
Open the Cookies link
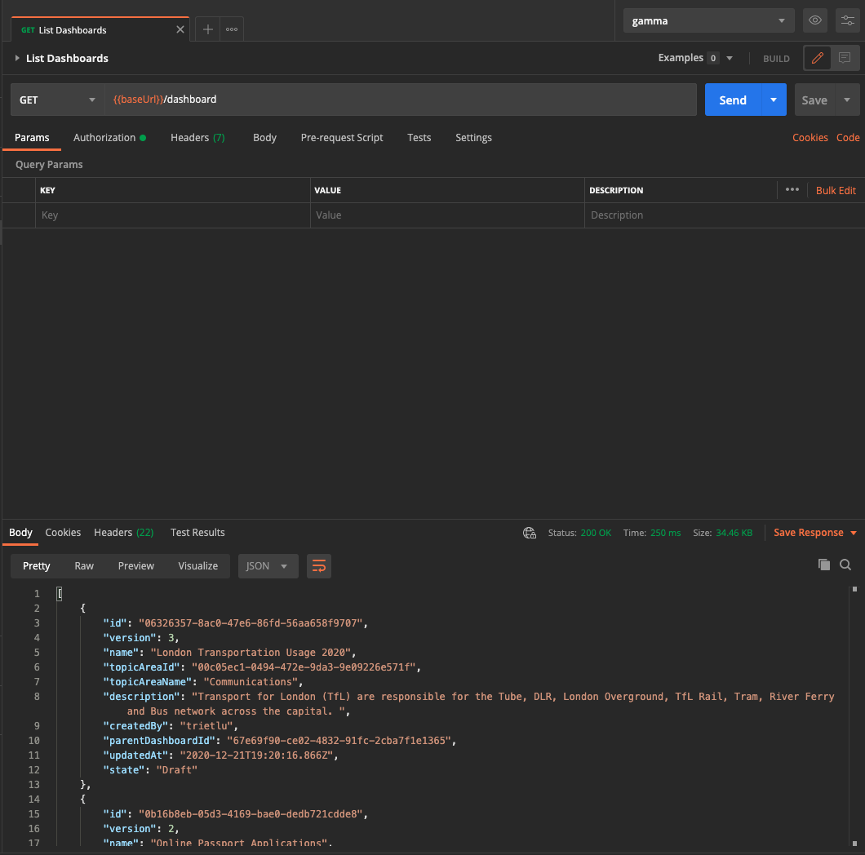pyautogui.click(x=810, y=138)
